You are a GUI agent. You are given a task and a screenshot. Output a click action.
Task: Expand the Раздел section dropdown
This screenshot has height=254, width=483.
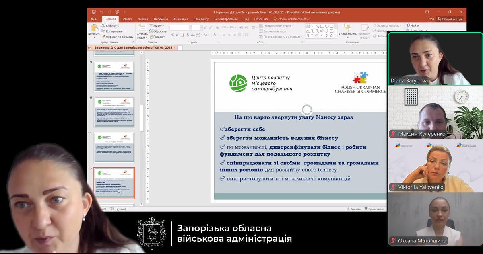tap(158, 37)
